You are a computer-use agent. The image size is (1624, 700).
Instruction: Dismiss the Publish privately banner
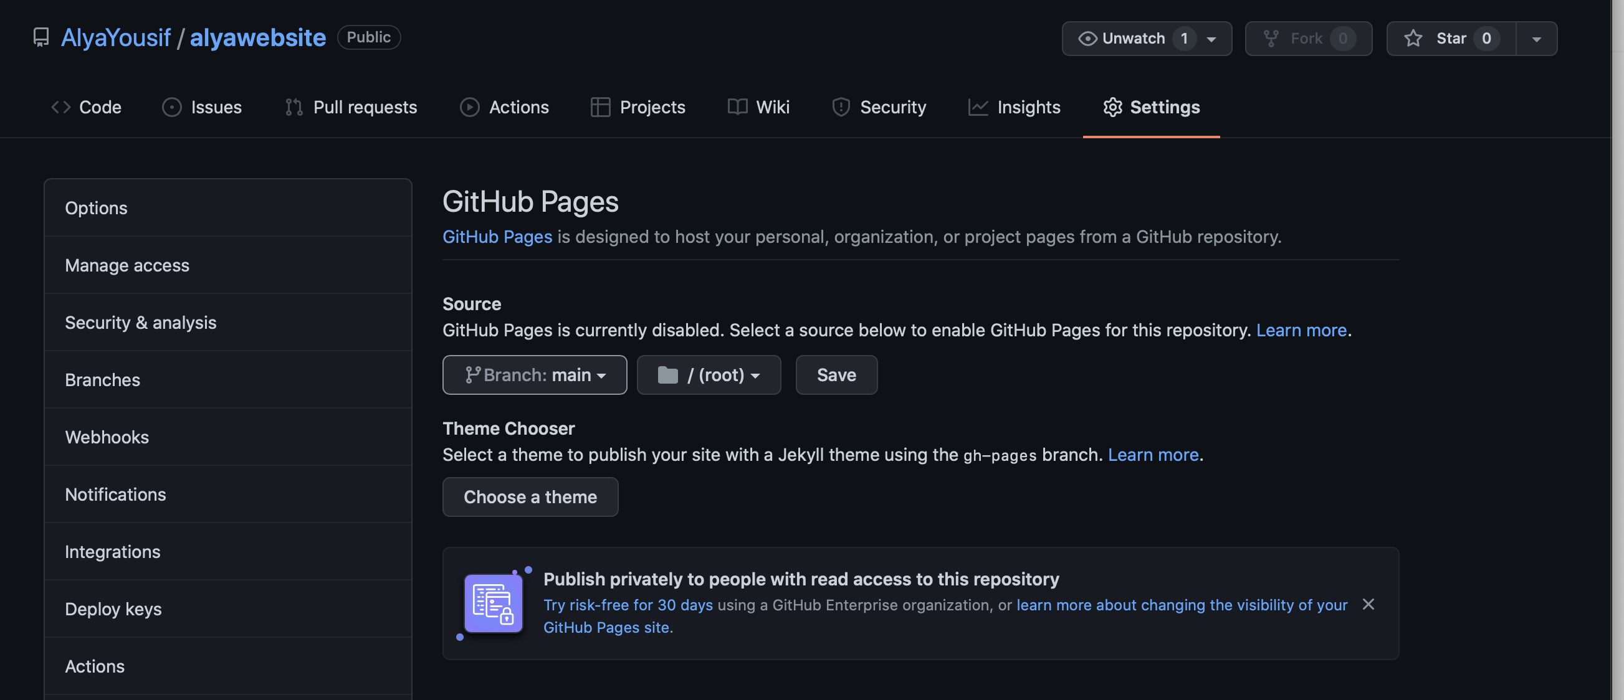(1368, 604)
